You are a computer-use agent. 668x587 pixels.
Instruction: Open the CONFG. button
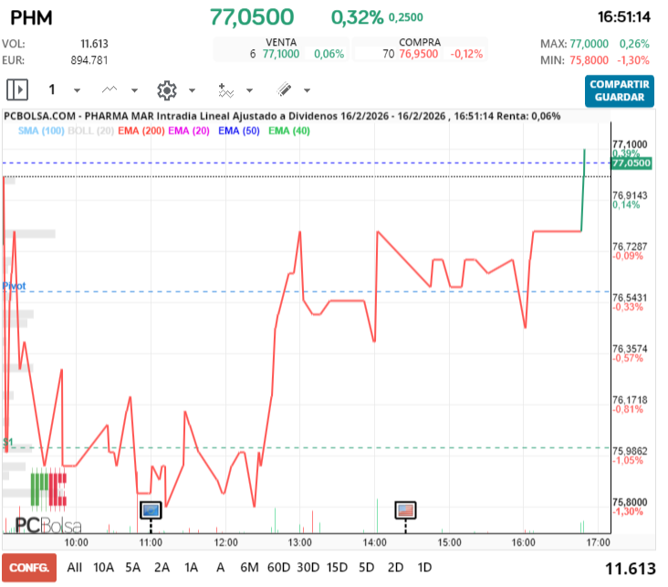click(29, 568)
